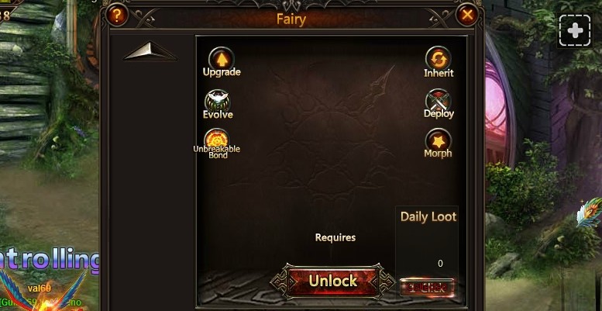Click the Fairy panel title
602x311 pixels.
tap(291, 19)
